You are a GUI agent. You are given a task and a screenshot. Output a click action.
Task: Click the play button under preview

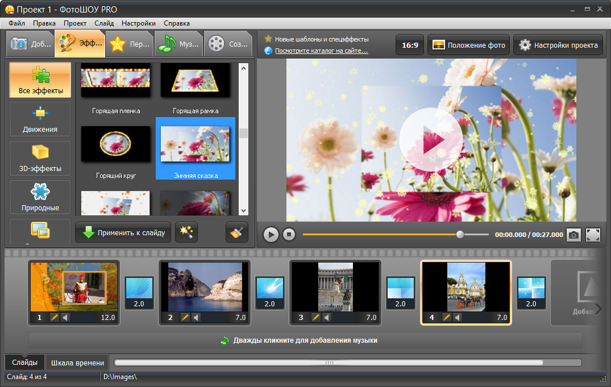click(x=271, y=235)
